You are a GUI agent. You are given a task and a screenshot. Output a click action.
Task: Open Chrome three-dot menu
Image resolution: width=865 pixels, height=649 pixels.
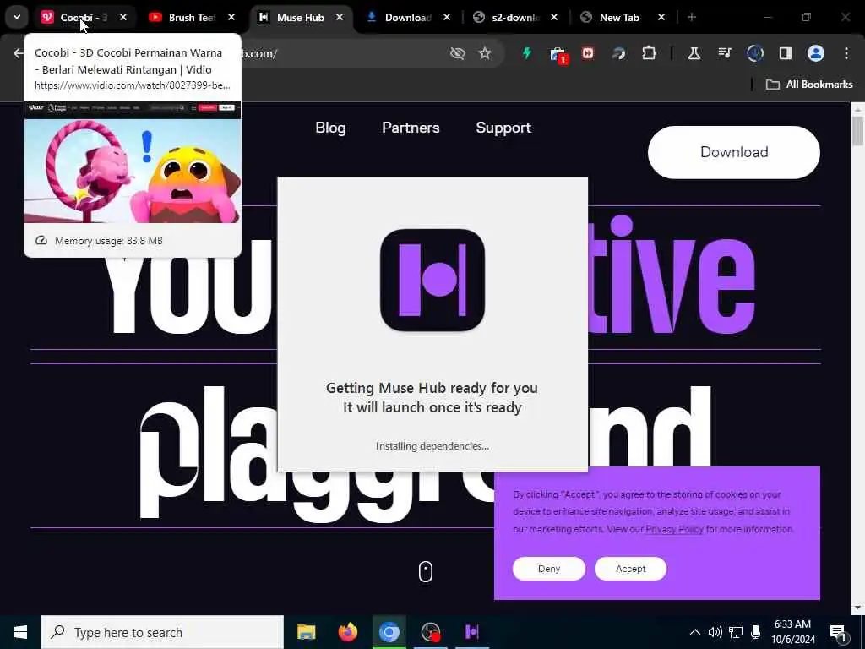pos(846,53)
